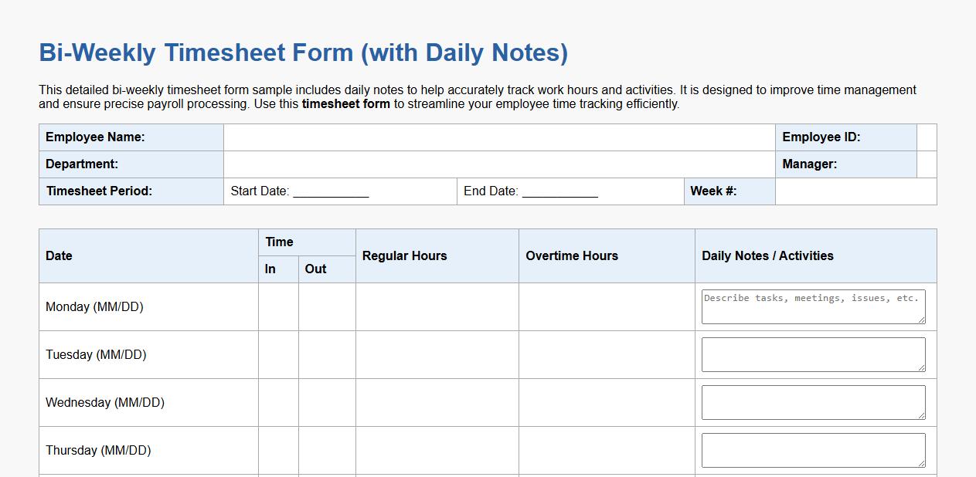Select the bold timesheet form text
Viewport: 976px width, 477px height.
346,103
